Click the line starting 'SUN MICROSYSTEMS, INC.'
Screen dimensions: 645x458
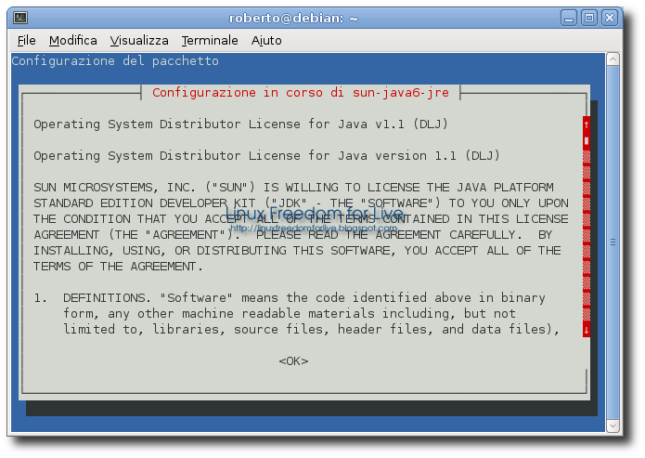pos(293,188)
